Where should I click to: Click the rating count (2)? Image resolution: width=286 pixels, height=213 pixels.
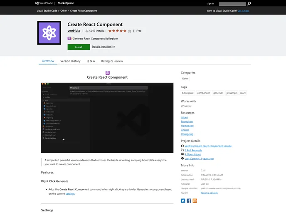129,31
